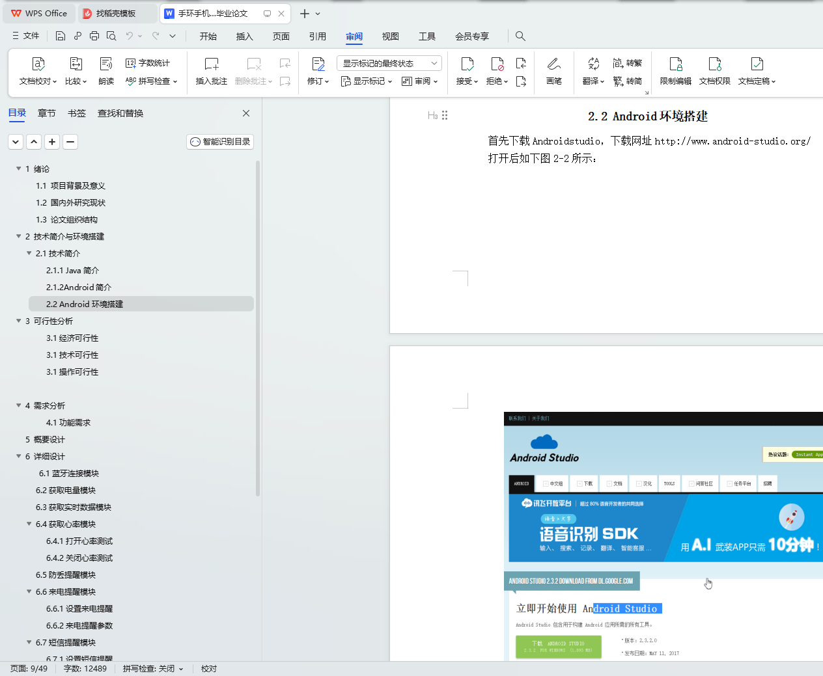Click the 比较 compare documents icon
This screenshot has width=823, height=676.
pyautogui.click(x=76, y=64)
